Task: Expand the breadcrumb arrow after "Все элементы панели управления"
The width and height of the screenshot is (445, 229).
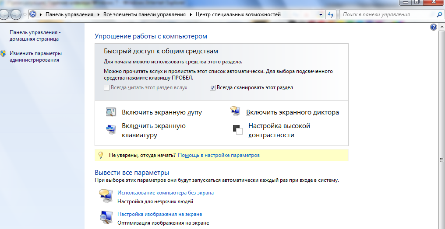Action: coord(191,14)
